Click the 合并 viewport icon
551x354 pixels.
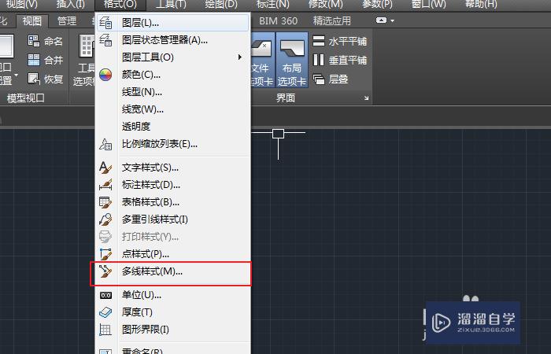tap(34, 60)
